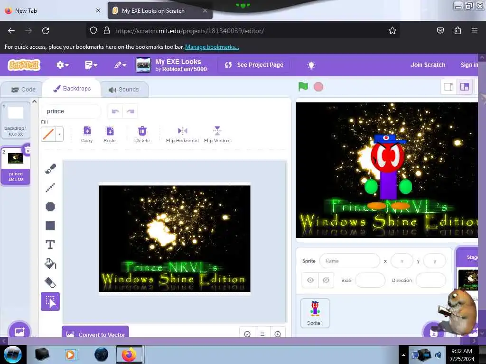
Task: Bookmark this page with star icon
Action: tap(392, 31)
